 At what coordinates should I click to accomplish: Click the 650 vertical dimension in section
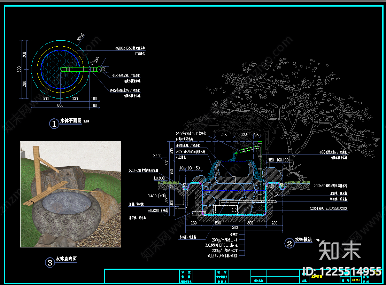(x=167, y=162)
